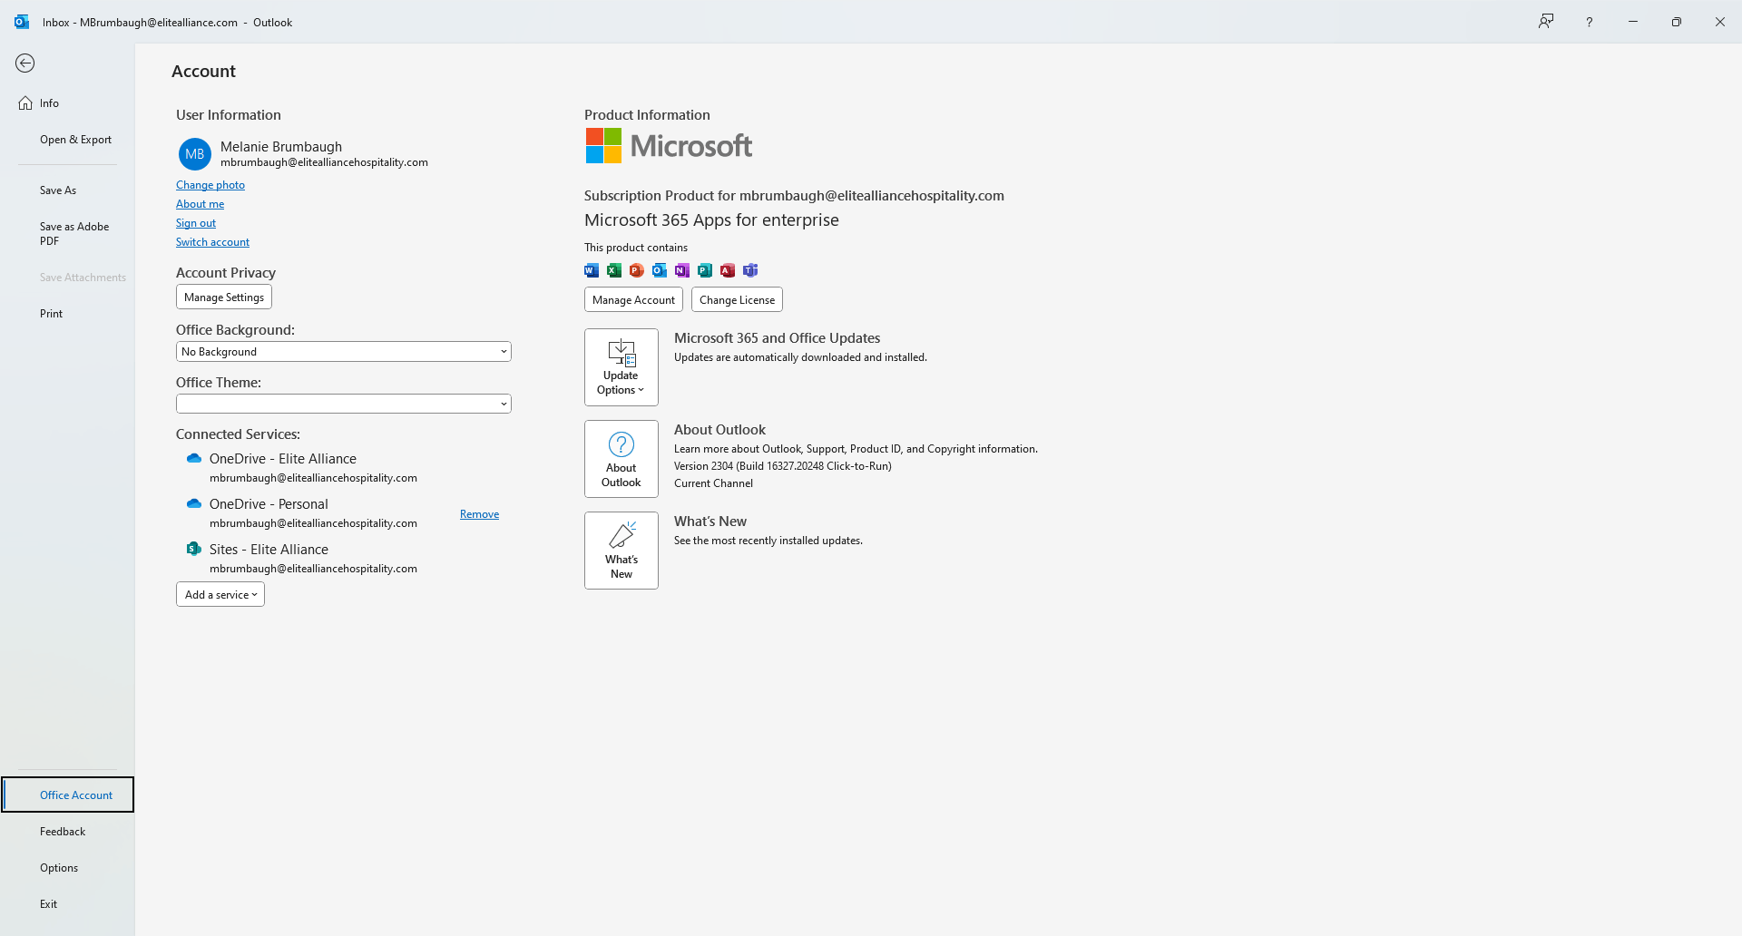Screen dimensions: 1742x936
Task: Open the Update Options dropdown button
Action: (621, 367)
